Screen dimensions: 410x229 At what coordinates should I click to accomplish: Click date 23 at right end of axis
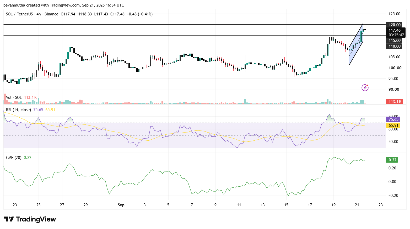coord(381,205)
